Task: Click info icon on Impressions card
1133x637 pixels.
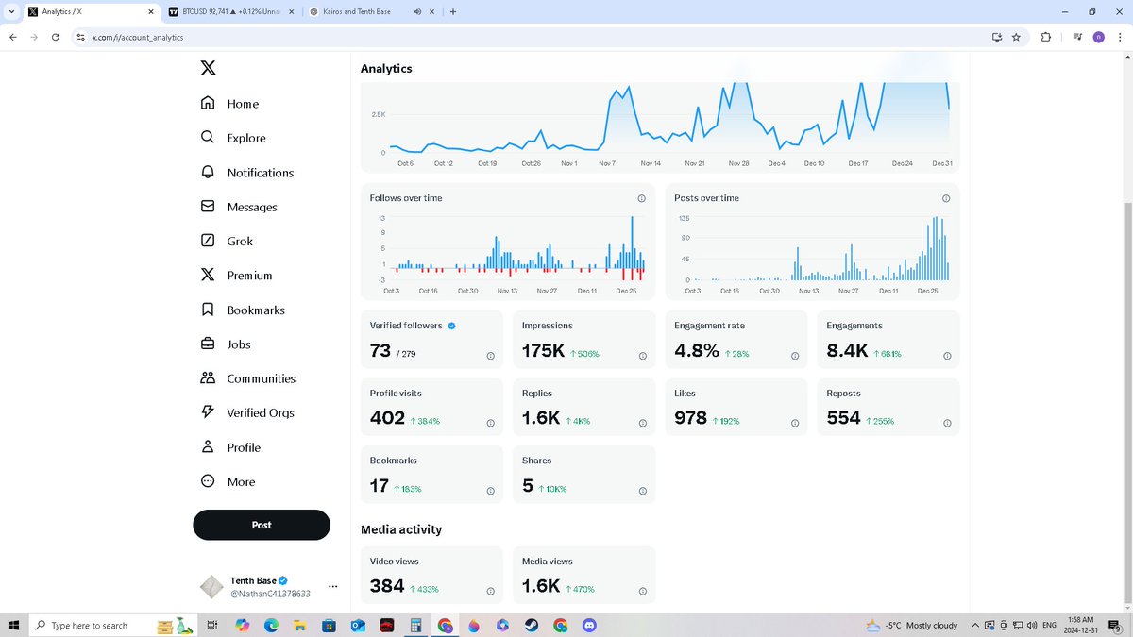Action: click(642, 356)
